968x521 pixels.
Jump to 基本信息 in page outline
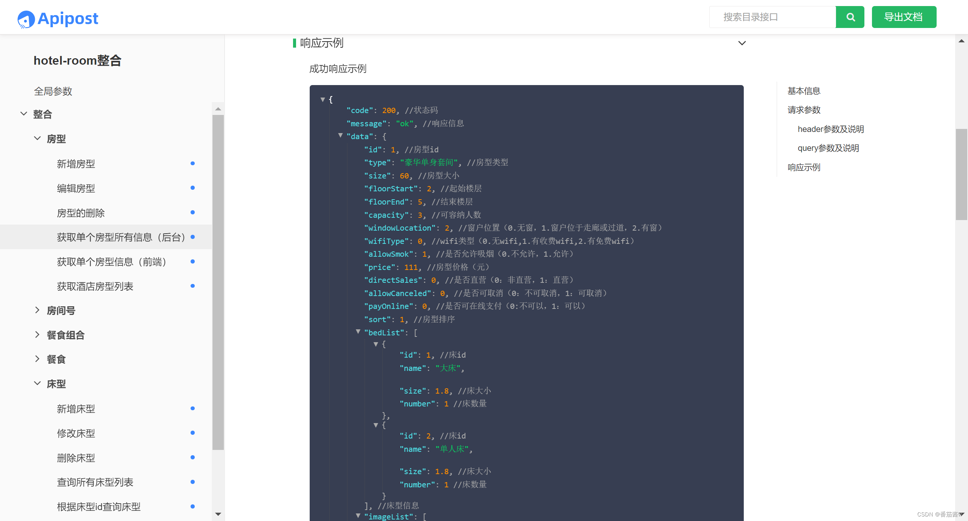point(804,91)
